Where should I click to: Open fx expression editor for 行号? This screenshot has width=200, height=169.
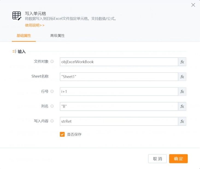(182, 91)
